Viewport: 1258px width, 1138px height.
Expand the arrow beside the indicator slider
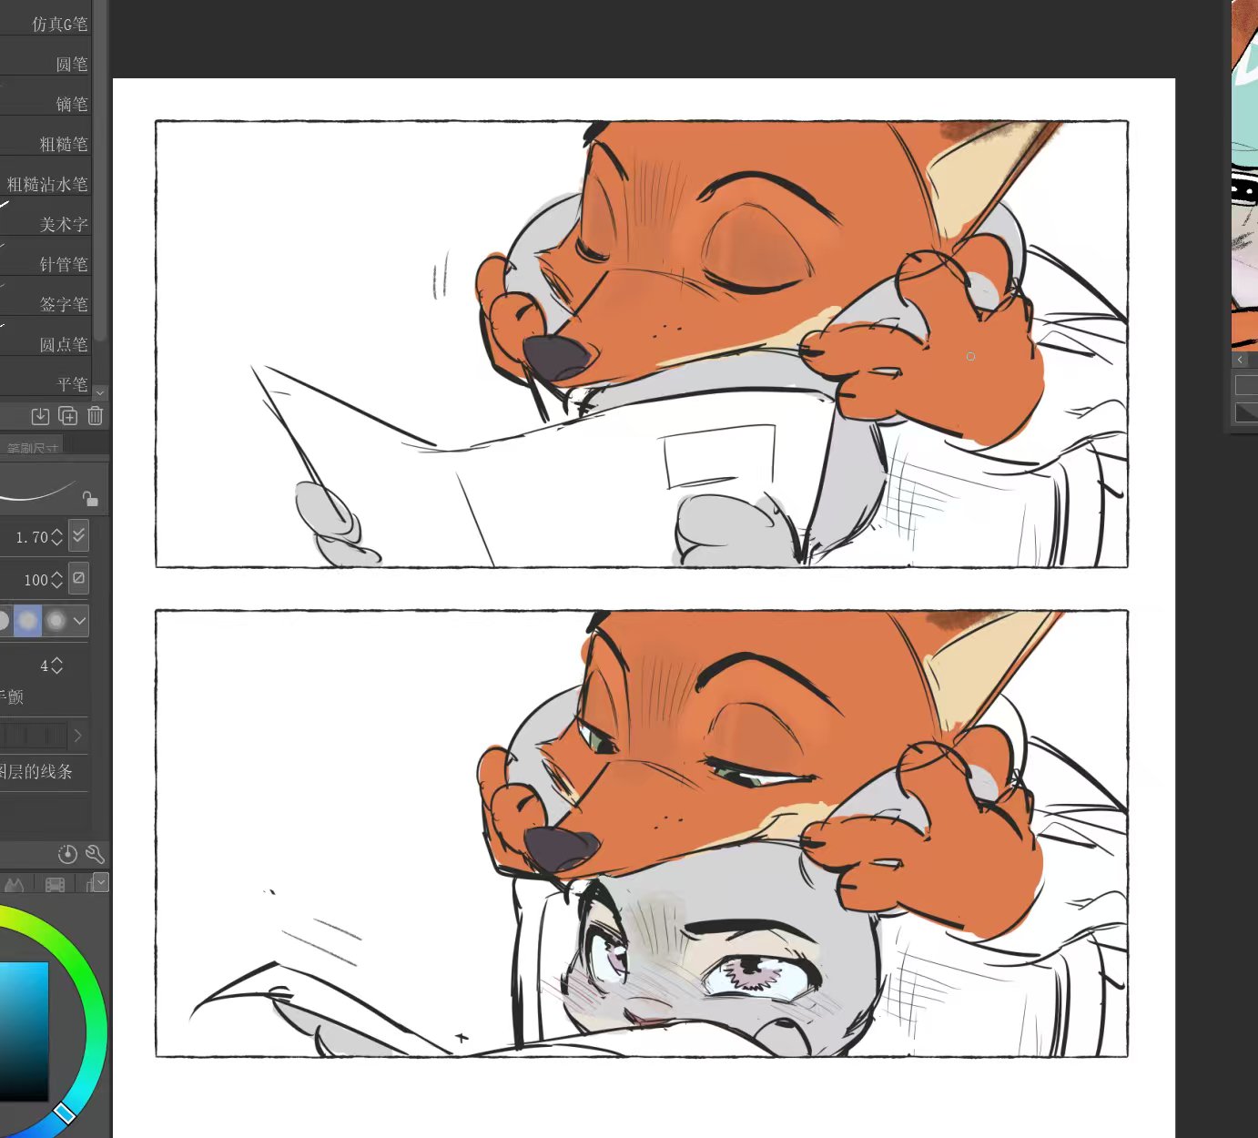(x=78, y=735)
